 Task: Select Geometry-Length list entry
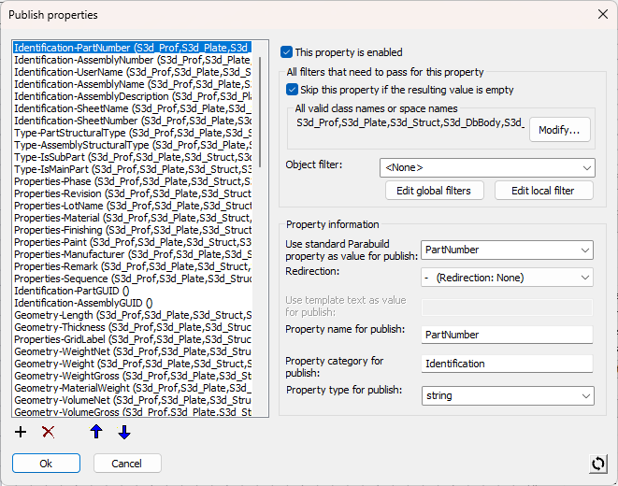[x=131, y=315]
